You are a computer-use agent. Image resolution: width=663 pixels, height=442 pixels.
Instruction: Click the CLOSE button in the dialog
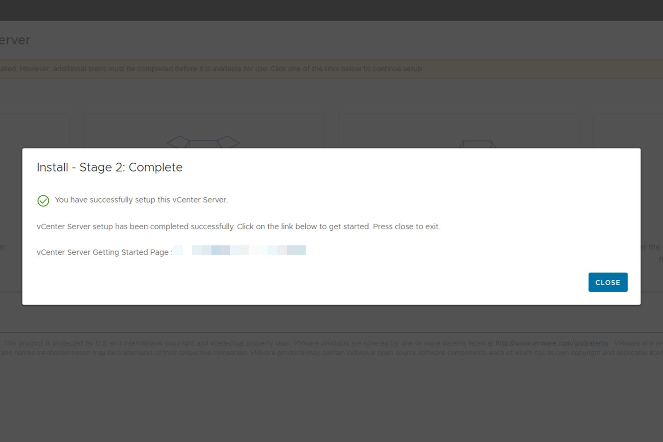point(608,282)
